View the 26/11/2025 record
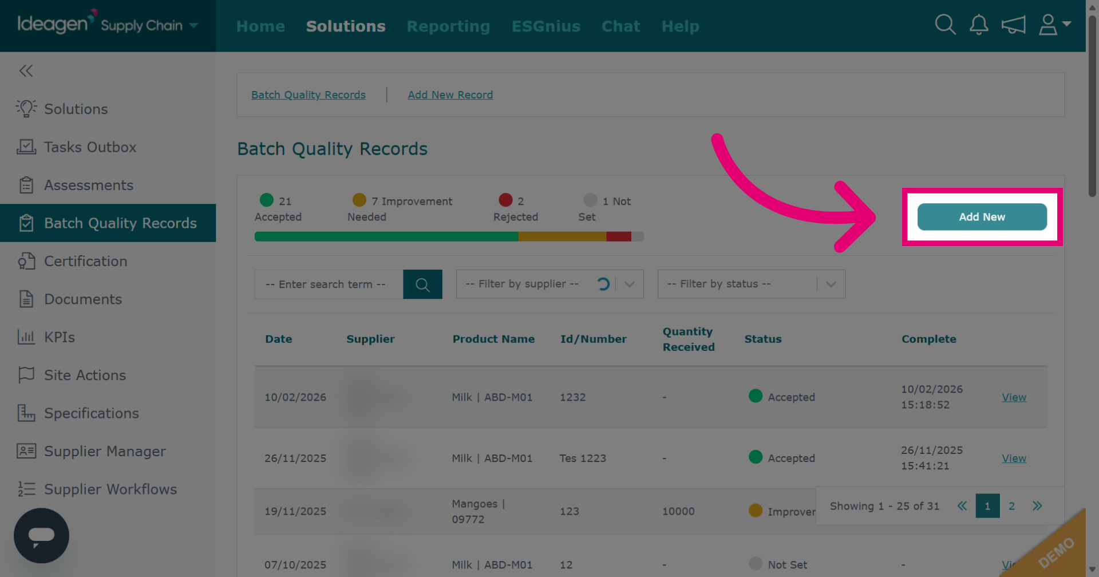The image size is (1099, 577). pyautogui.click(x=1014, y=459)
